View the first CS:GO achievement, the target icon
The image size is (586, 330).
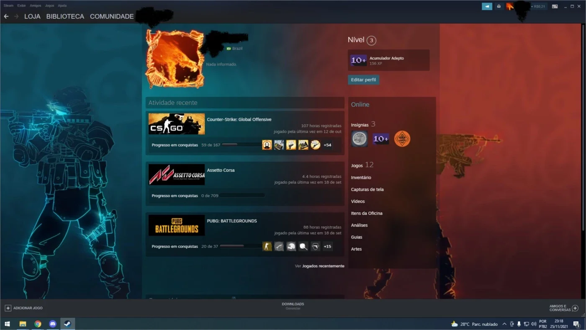[267, 145]
